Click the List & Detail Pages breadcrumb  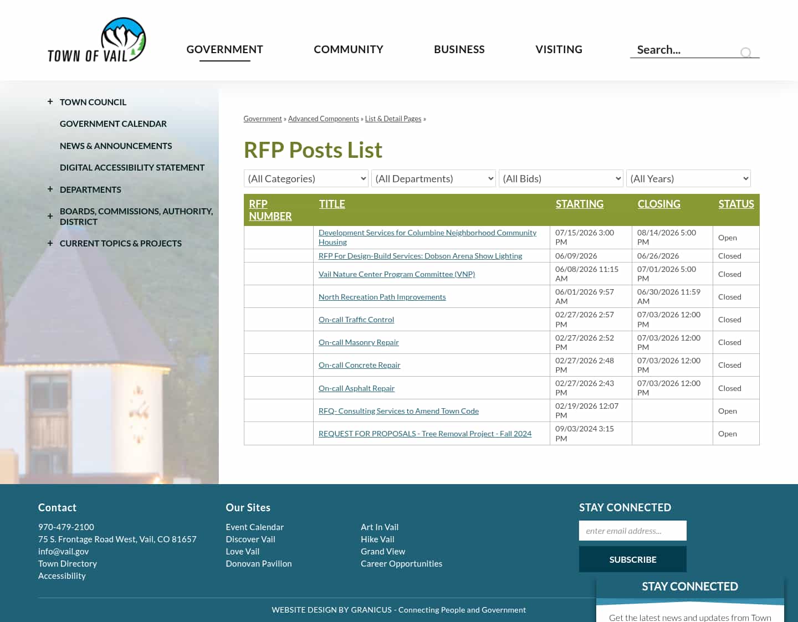tap(393, 119)
